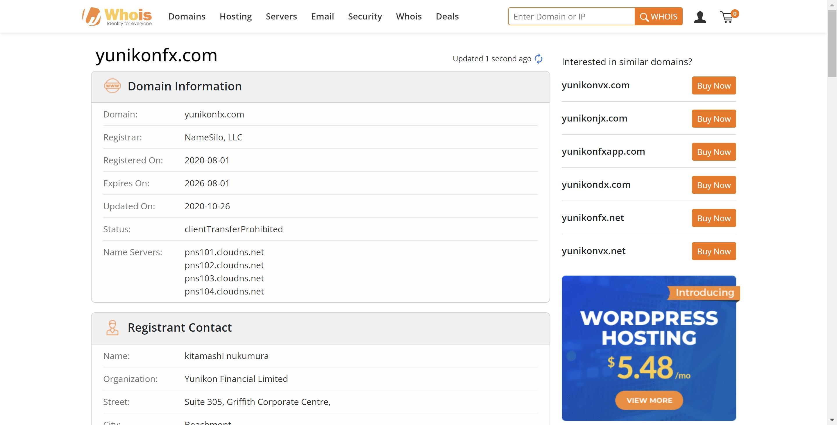837x425 pixels.
Task: Click the refresh/update icon next to timestamp
Action: point(539,58)
